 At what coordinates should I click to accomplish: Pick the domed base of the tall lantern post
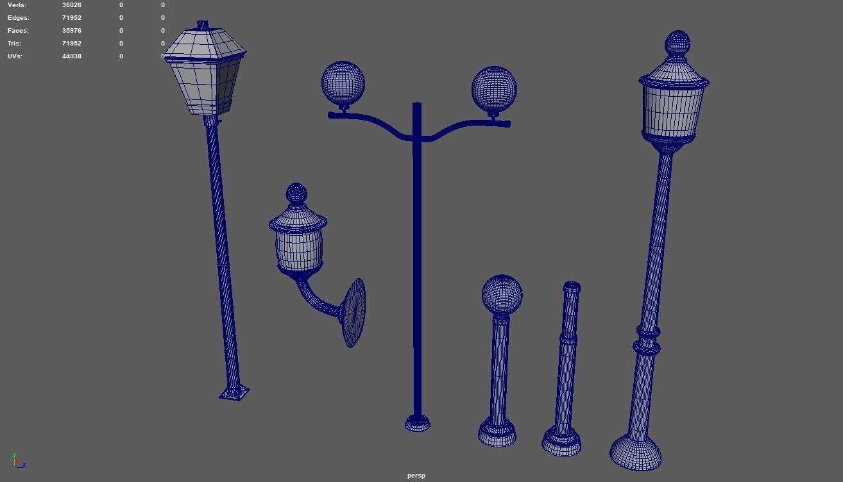tap(636, 452)
